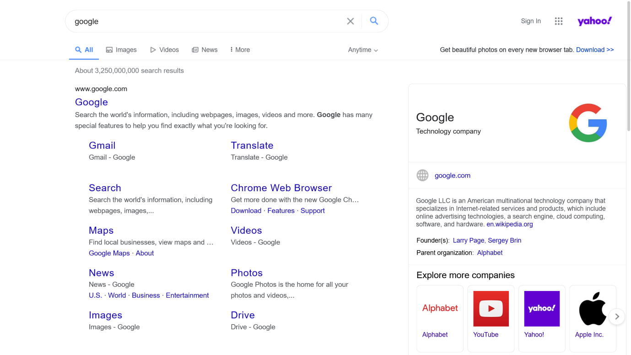The image size is (631, 355).
Task: Click the Download >> promo link
Action: coord(595,50)
